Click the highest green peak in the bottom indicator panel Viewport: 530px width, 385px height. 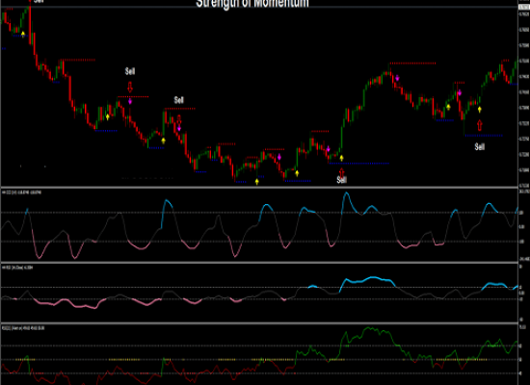(368, 328)
